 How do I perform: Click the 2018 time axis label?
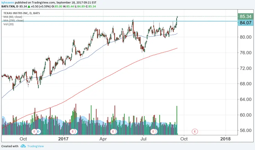(225, 139)
